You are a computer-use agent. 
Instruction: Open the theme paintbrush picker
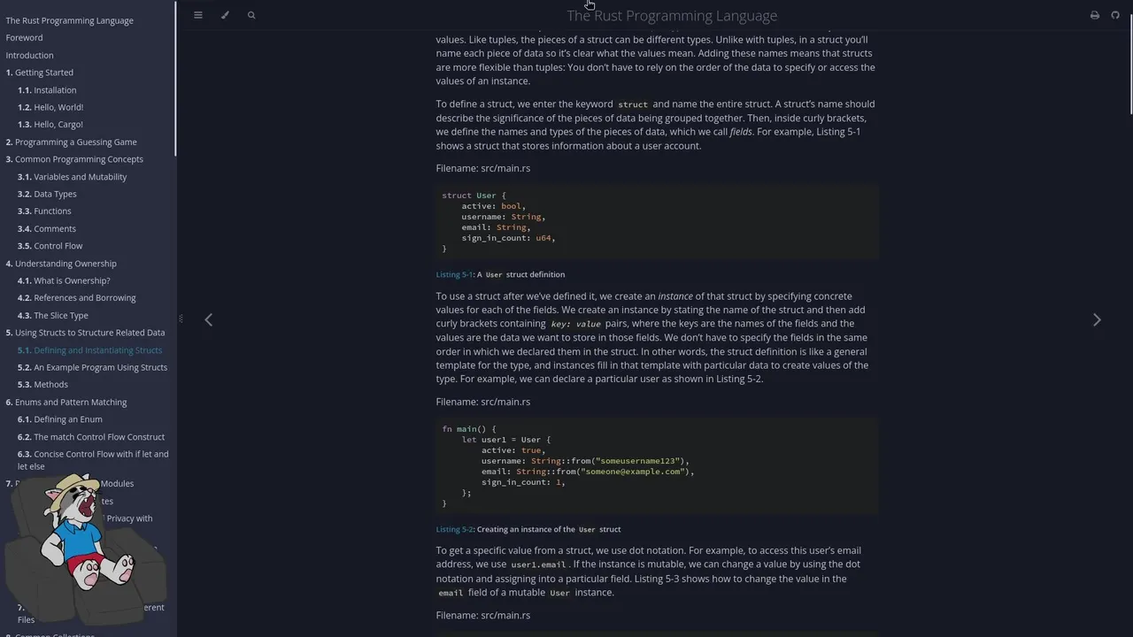225,15
